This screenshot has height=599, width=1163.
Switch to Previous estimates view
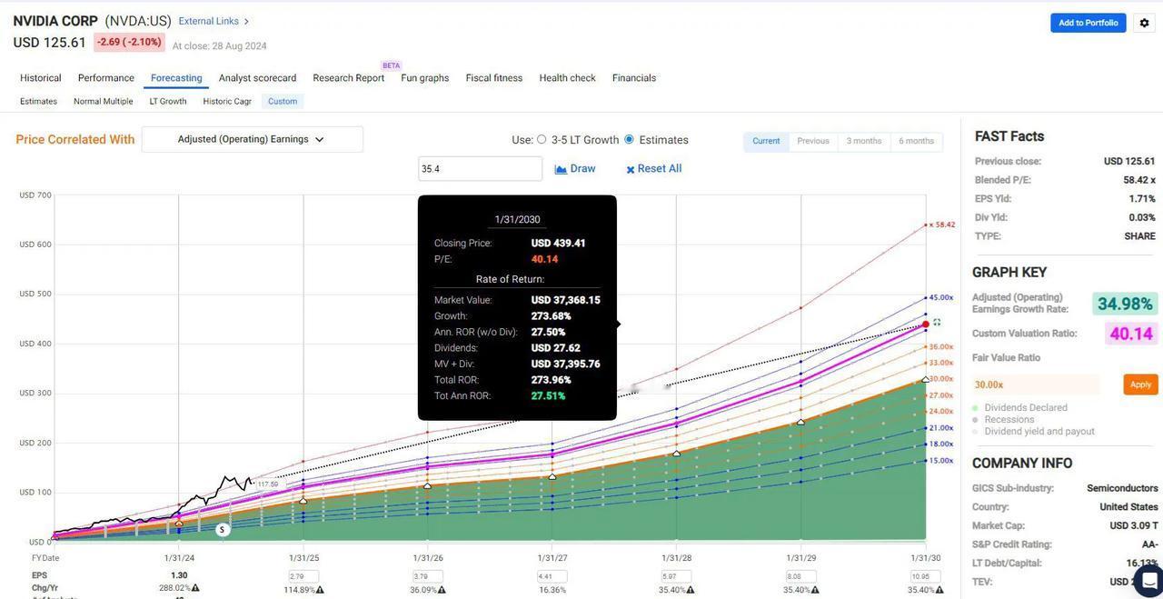813,141
